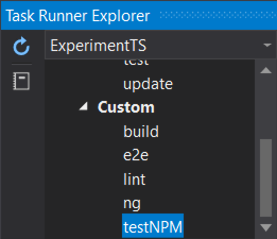Select the partially hidden test task
The image size is (277, 239).
pos(136,62)
